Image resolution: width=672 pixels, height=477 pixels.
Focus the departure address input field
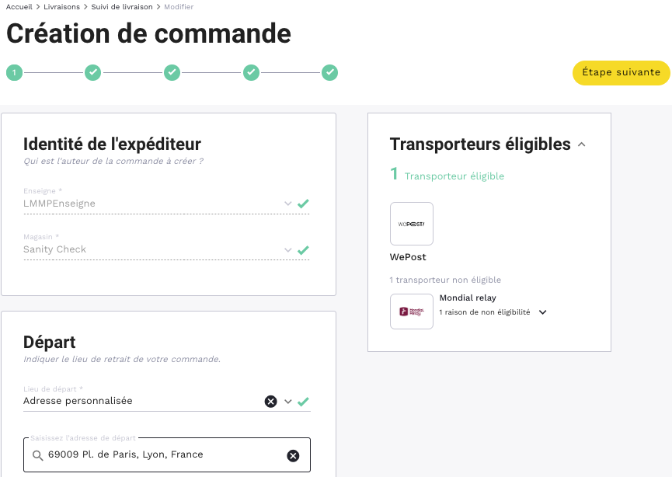tap(163, 455)
